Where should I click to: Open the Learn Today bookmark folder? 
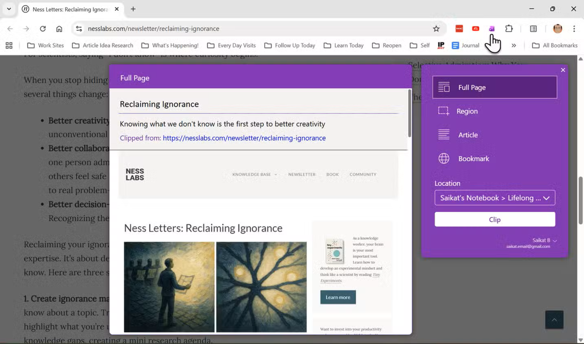coord(344,45)
